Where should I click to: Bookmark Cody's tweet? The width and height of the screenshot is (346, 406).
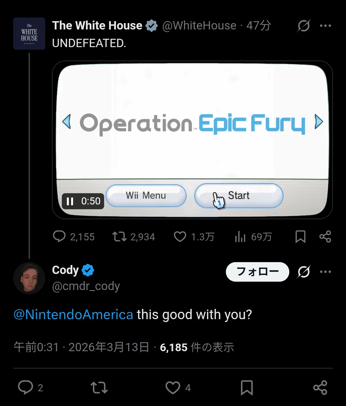(247, 387)
